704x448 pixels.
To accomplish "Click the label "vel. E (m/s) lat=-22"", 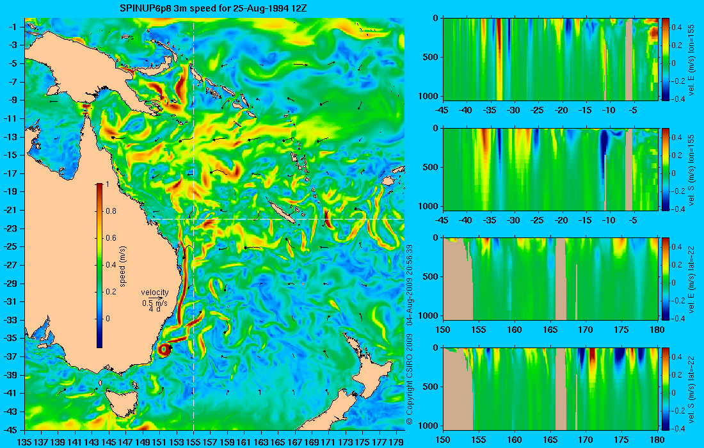I will pos(691,279).
